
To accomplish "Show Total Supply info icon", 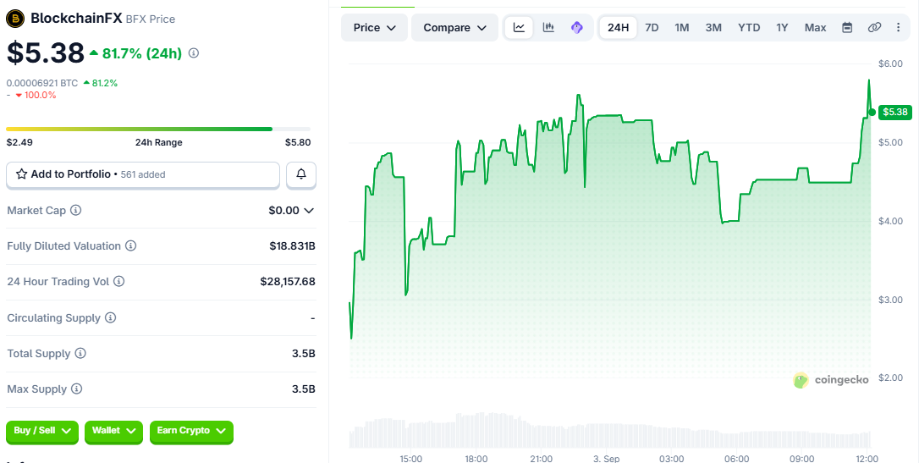I will (x=80, y=354).
